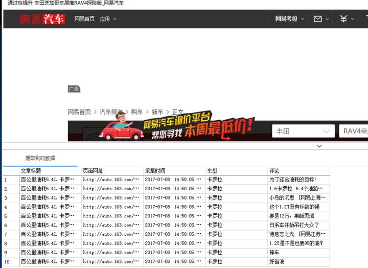Viewport: 368px width, 268px height.
Task: Select the 提取到的数据 tab
Action: click(x=40, y=158)
